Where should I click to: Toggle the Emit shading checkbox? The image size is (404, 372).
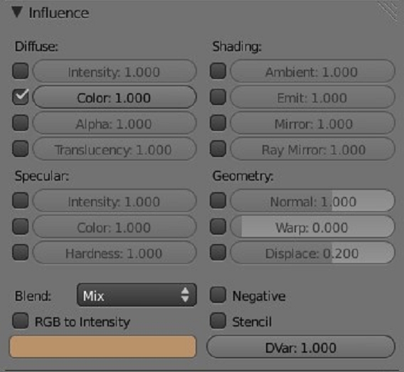[x=218, y=97]
